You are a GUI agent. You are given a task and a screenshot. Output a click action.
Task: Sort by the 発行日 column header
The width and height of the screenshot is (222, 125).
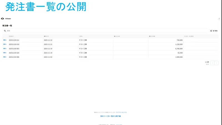46,36
